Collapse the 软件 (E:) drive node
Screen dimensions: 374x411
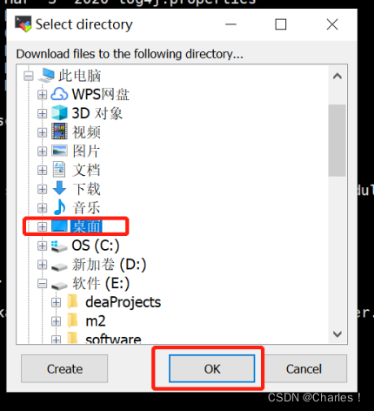[x=43, y=284]
